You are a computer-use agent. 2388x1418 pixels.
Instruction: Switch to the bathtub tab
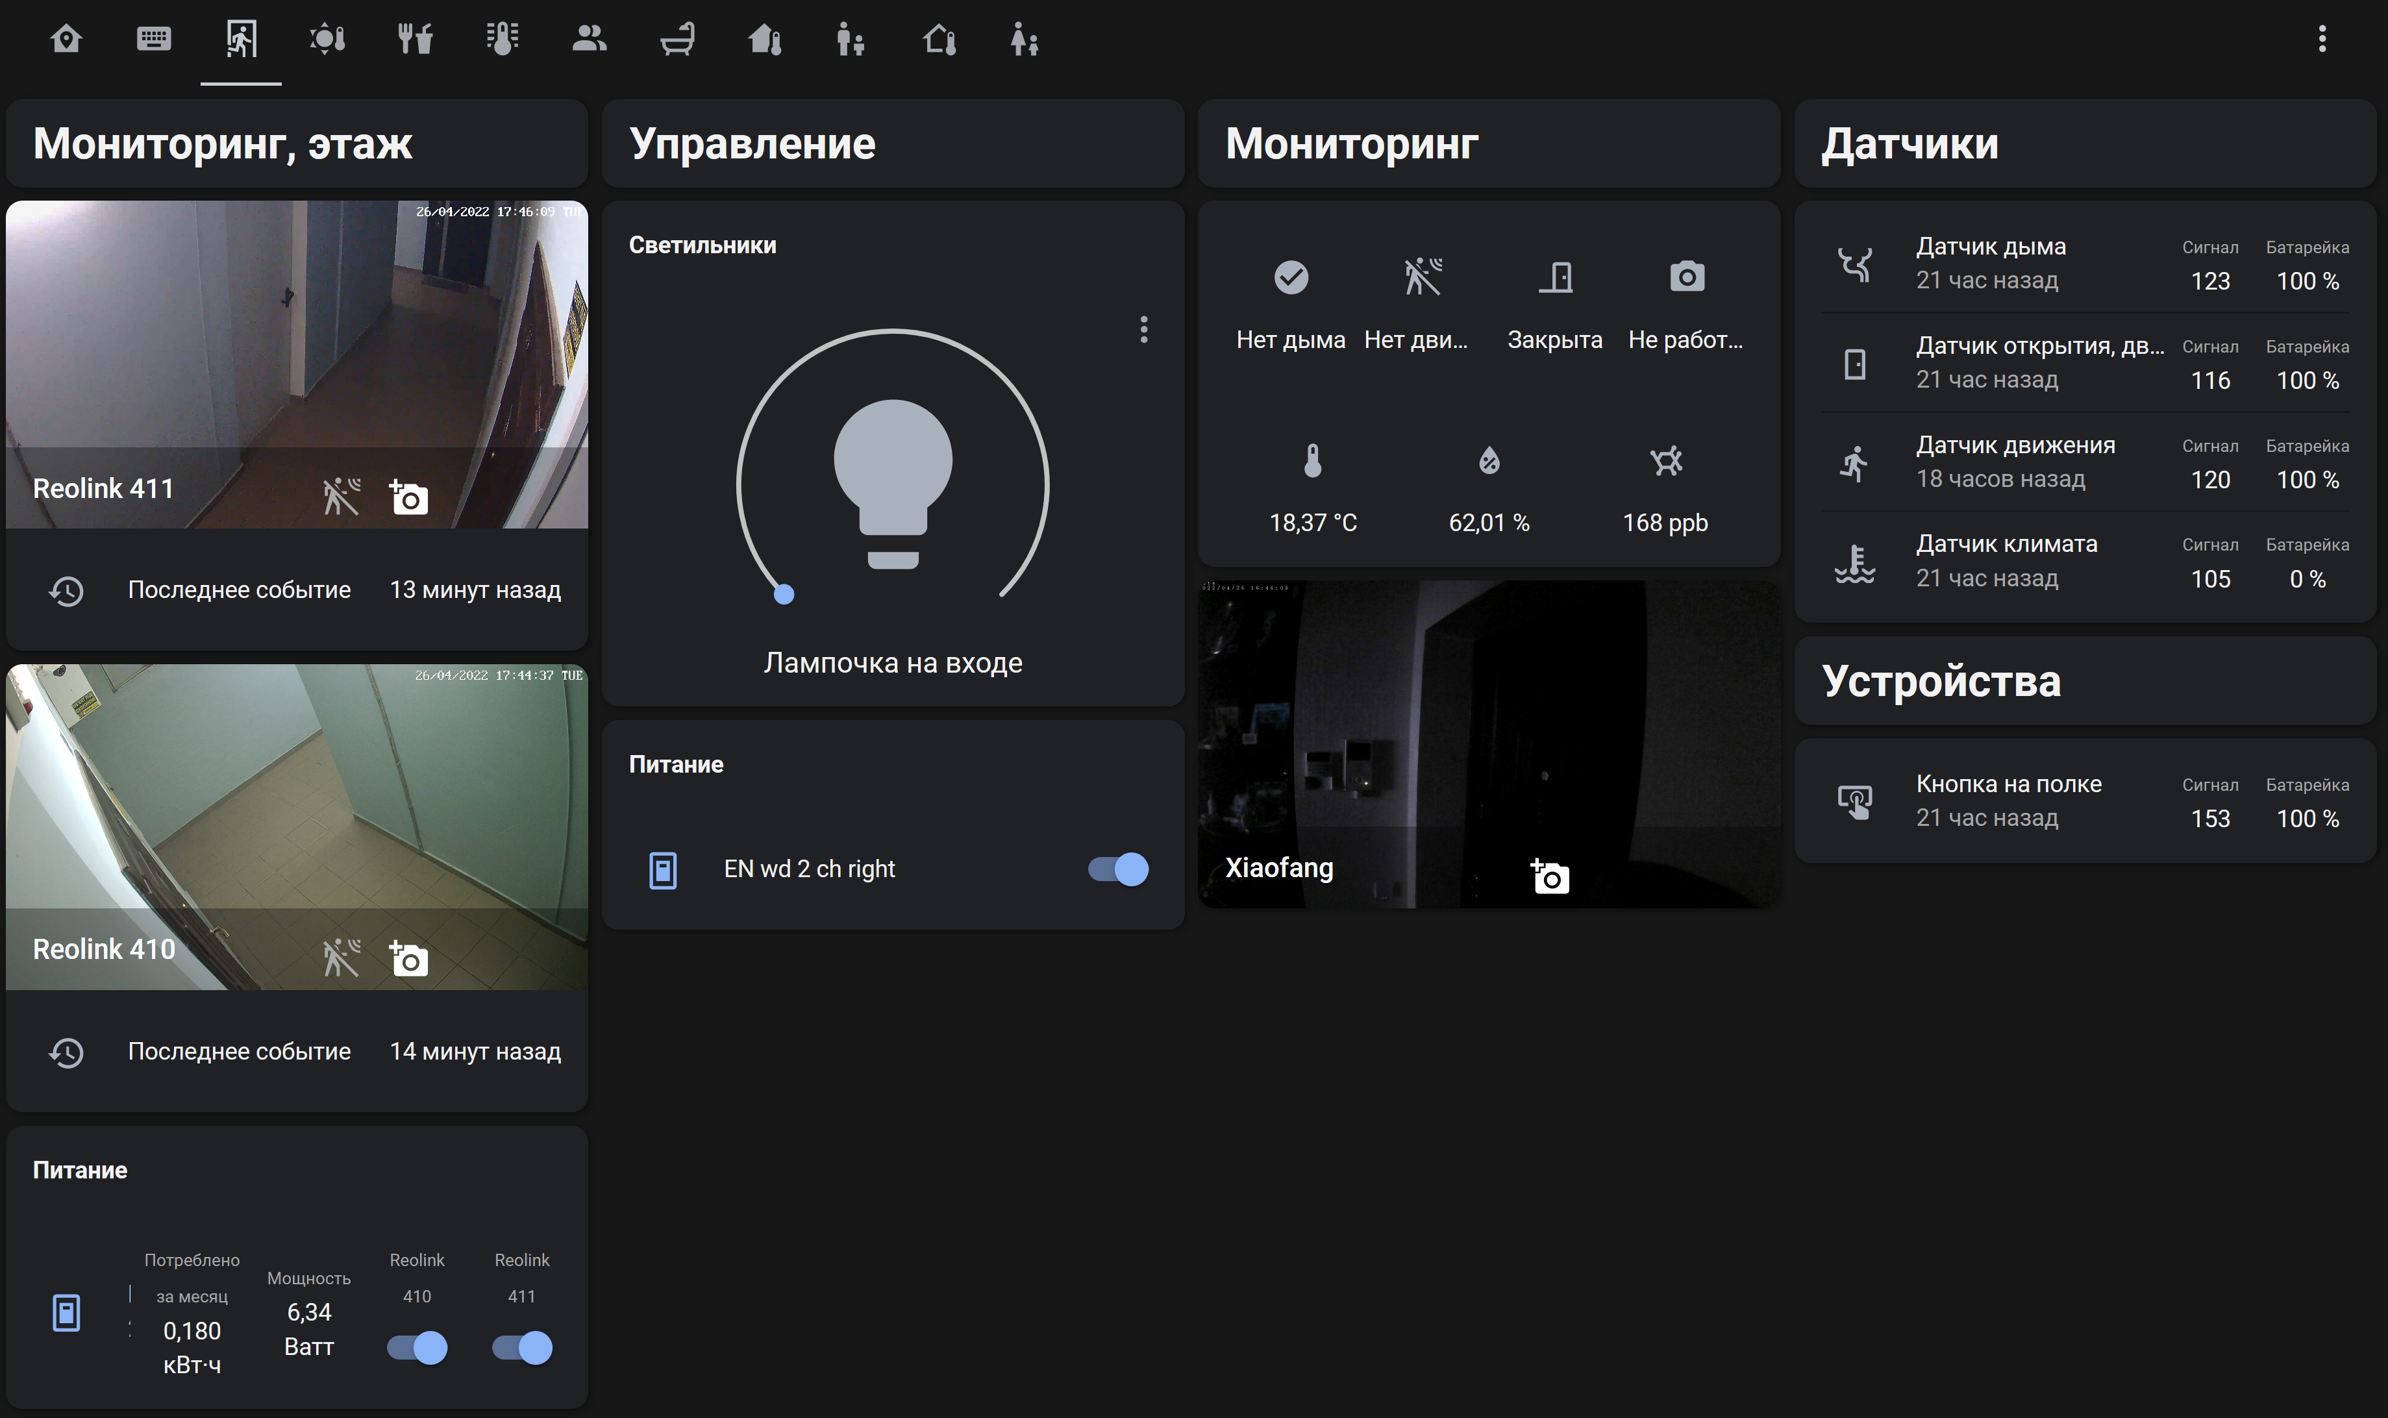[x=677, y=39]
